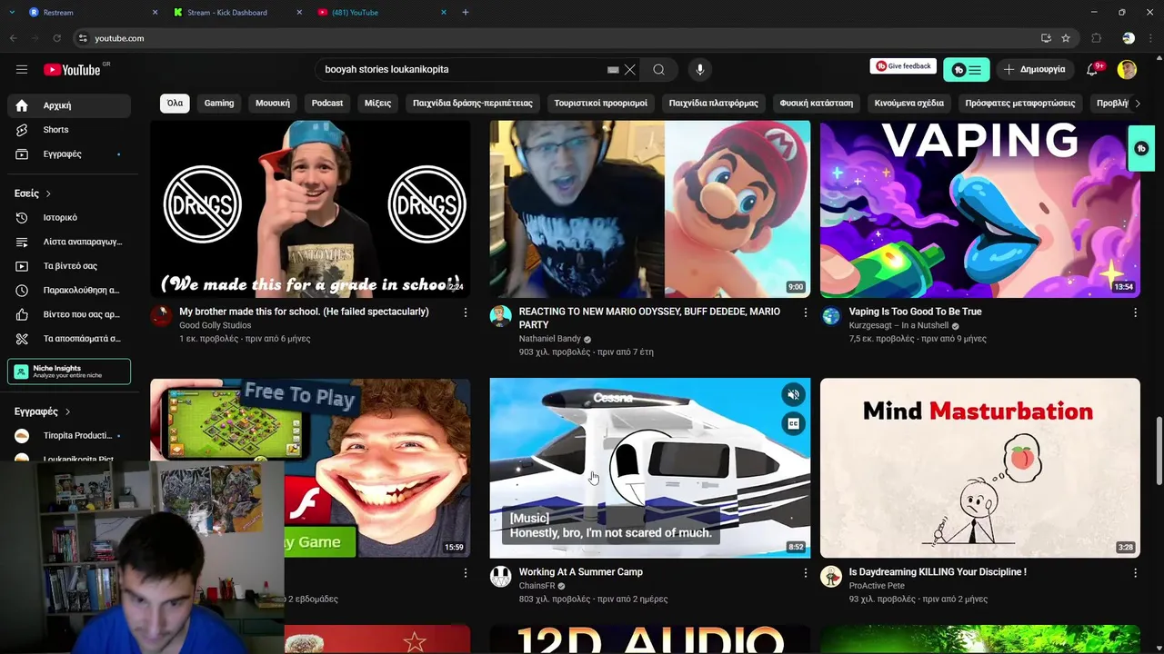Click the YouTube logo

pyautogui.click(x=72, y=70)
